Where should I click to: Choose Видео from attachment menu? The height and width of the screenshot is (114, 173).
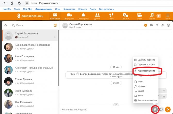click(x=145, y=91)
